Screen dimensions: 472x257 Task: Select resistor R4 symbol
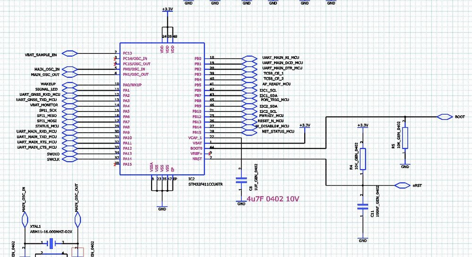(363, 159)
